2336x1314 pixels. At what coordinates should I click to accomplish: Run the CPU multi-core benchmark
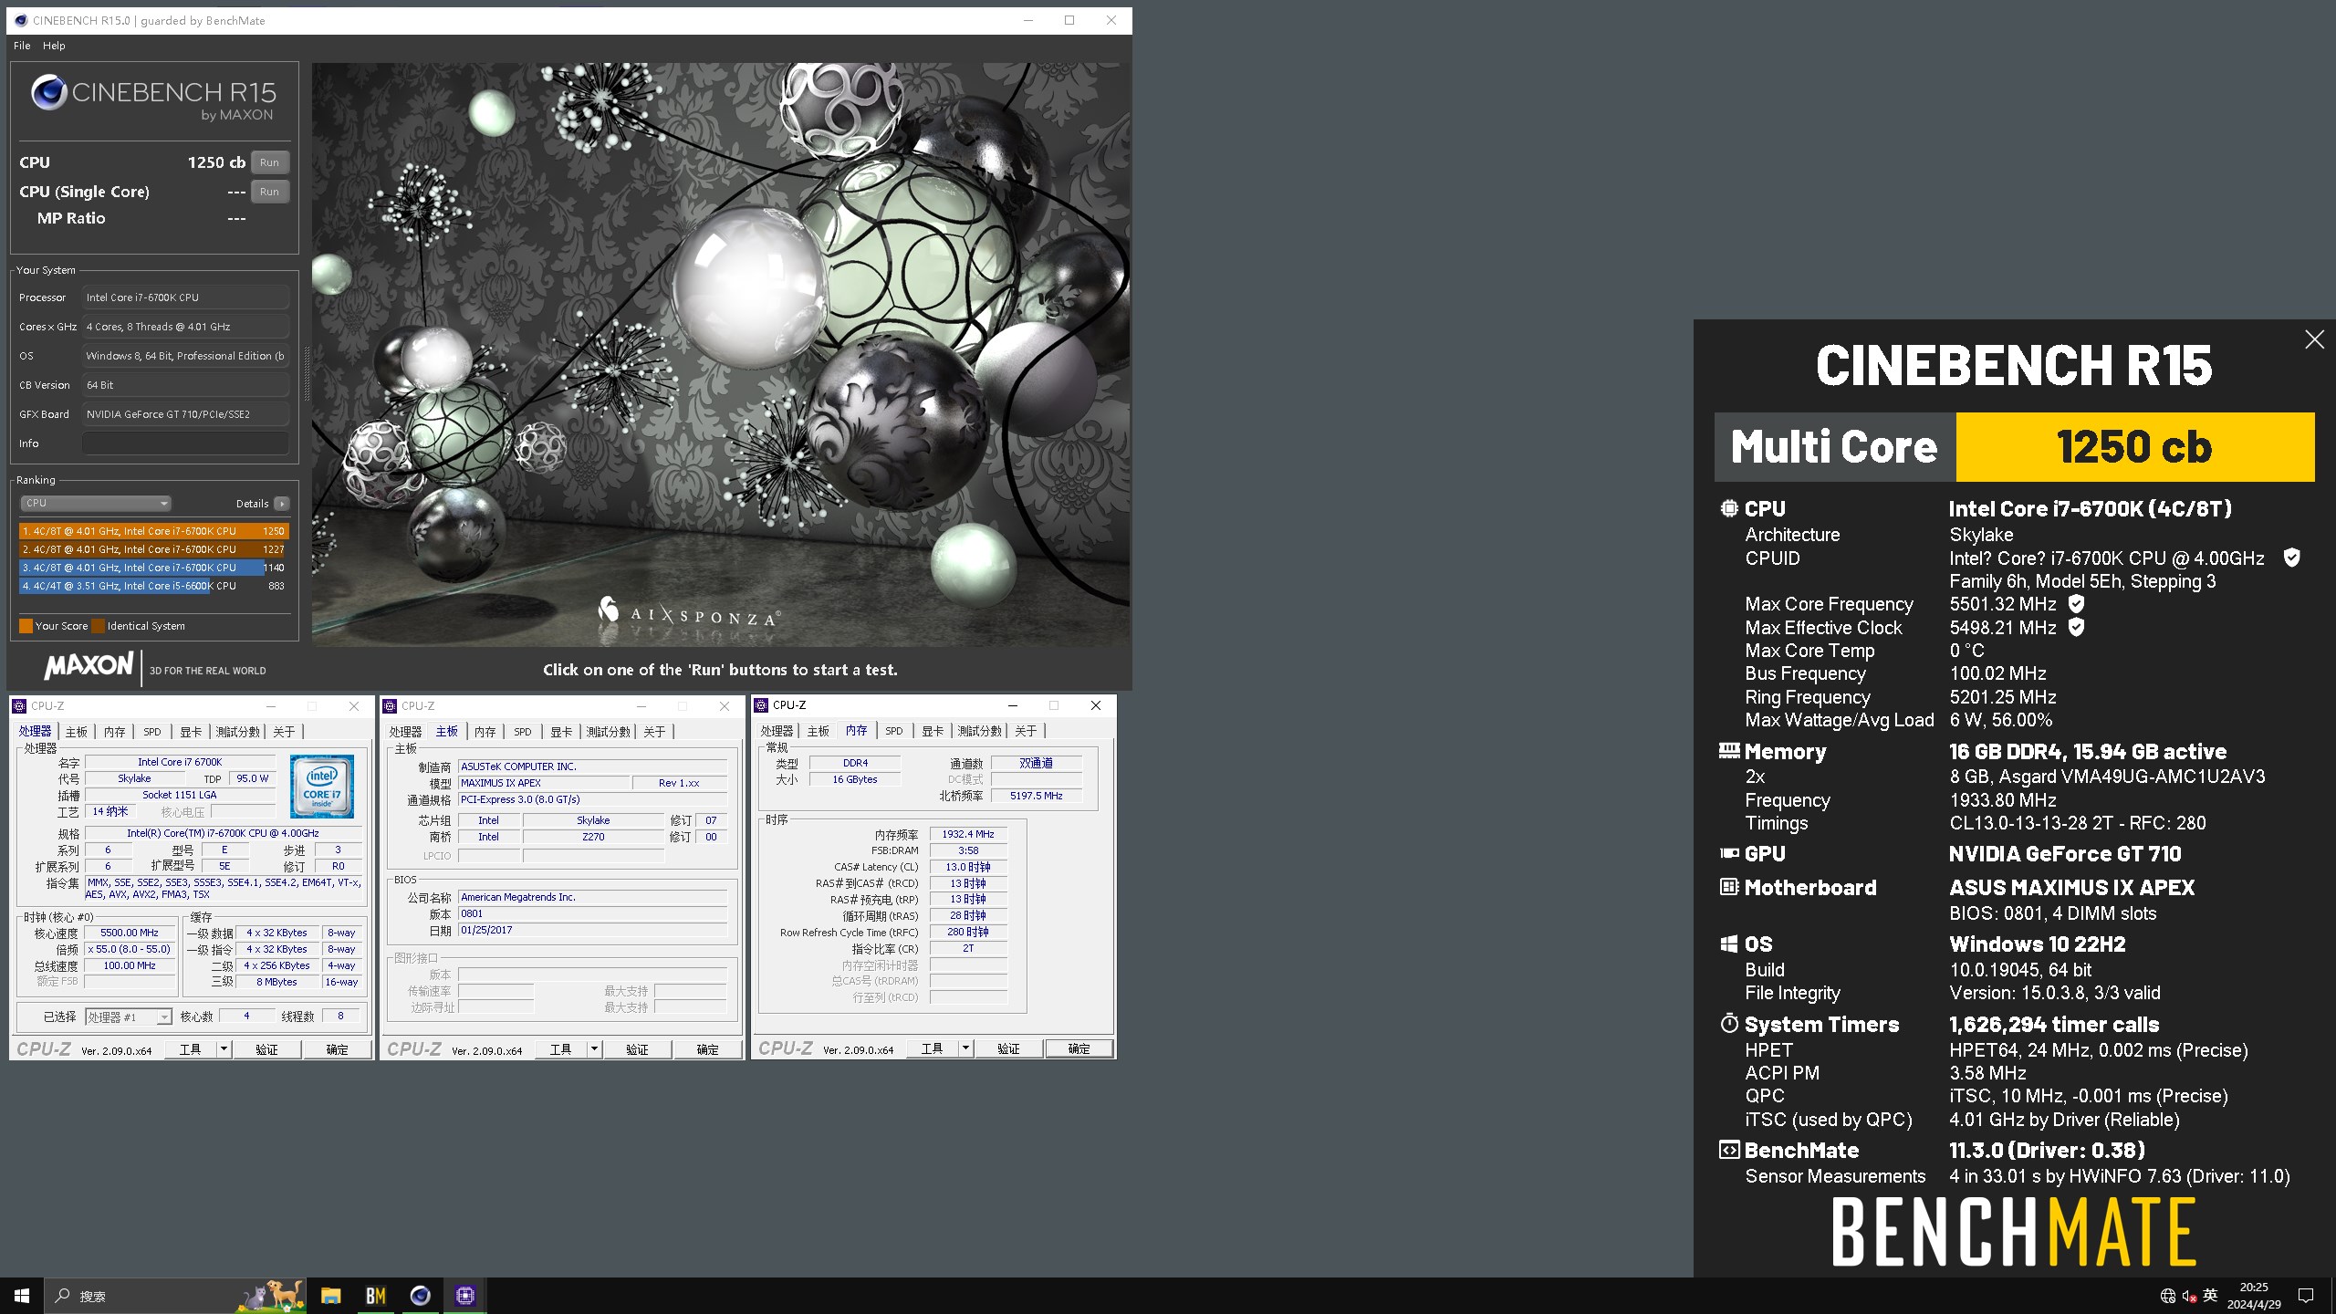point(269,162)
